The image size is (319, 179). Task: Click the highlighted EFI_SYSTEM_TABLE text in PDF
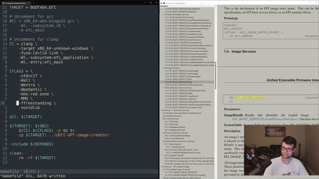[x=249, y=98]
